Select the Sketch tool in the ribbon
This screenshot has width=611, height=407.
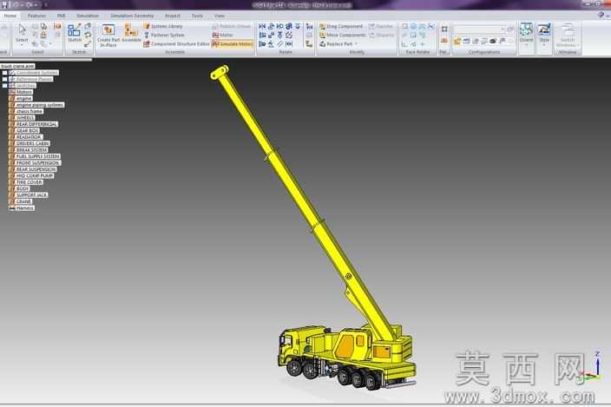tap(74, 33)
